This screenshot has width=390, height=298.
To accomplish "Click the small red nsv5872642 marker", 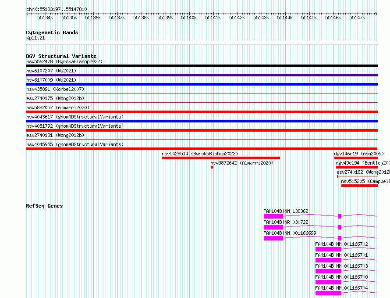I will 212,167.
